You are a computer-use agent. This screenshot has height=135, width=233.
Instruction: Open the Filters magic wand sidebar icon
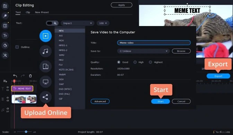[5, 16]
